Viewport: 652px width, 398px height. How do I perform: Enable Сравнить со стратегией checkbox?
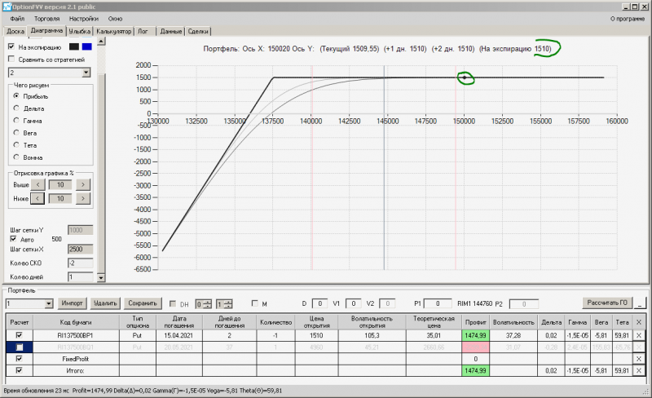coord(11,59)
